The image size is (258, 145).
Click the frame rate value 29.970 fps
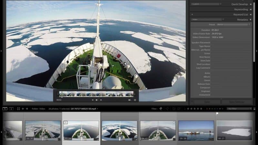coord(216,34)
